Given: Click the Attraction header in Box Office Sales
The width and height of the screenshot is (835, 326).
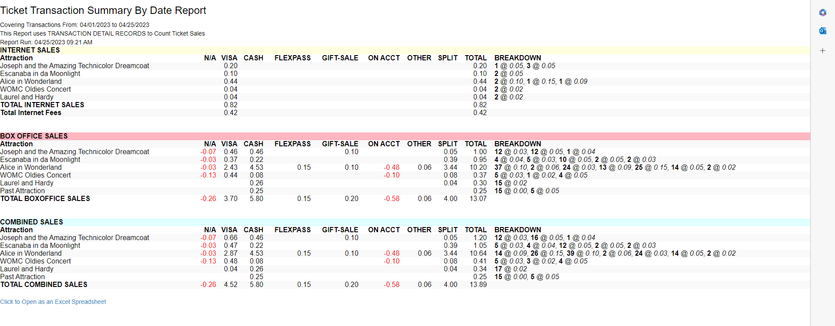Looking at the screenshot, I should coord(17,144).
